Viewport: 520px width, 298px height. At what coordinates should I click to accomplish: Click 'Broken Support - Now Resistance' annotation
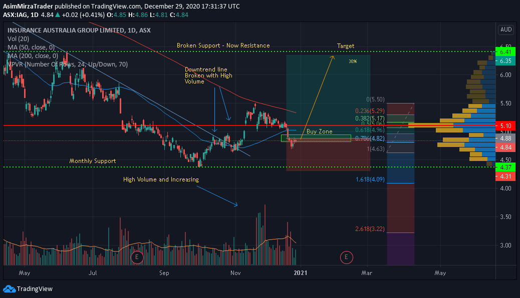pos(223,45)
